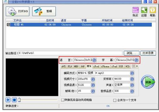159x112 pixels.
Task: Minimize the DVD converter window
Action: 145,1
